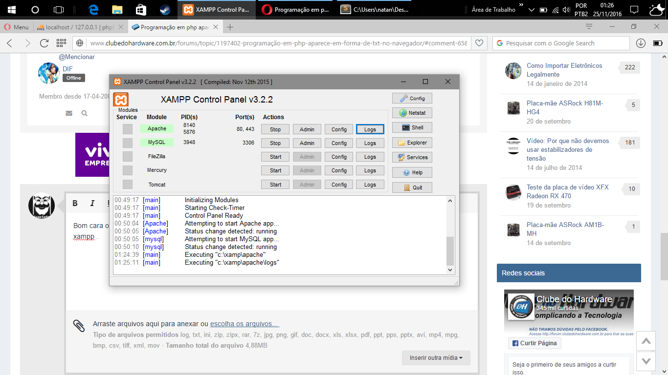Viewport: 668px width, 375px height.
Task: Open Apache Admin page
Action: [x=307, y=129]
